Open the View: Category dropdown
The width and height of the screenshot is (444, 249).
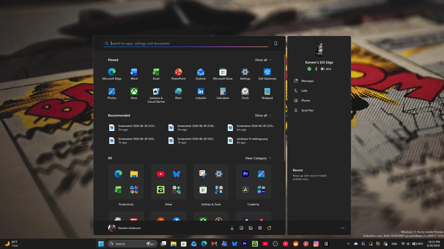click(258, 158)
